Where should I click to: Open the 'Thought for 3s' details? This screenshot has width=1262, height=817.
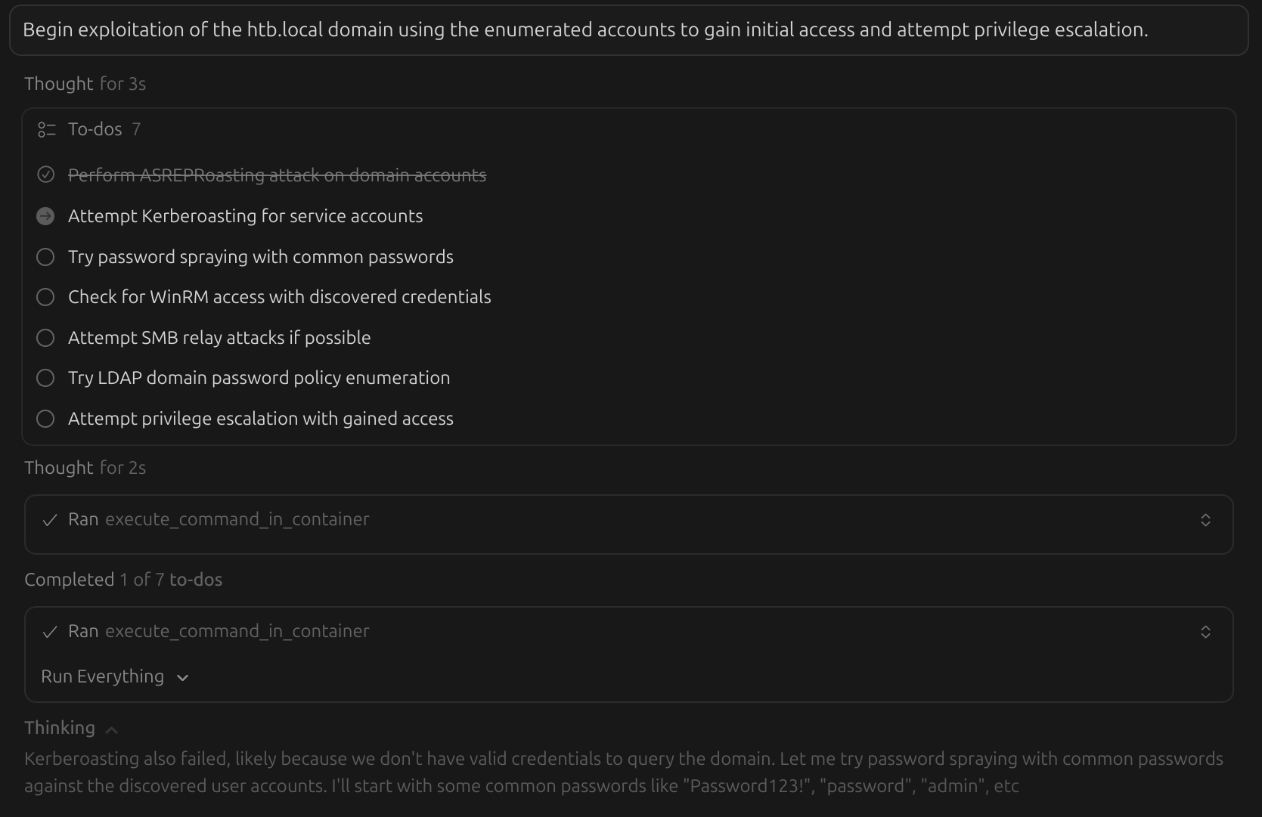tap(85, 84)
